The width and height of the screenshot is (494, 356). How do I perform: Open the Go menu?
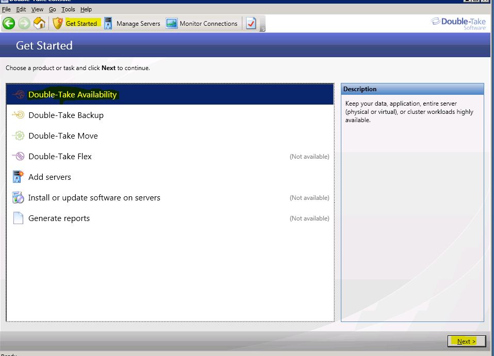[x=52, y=9]
